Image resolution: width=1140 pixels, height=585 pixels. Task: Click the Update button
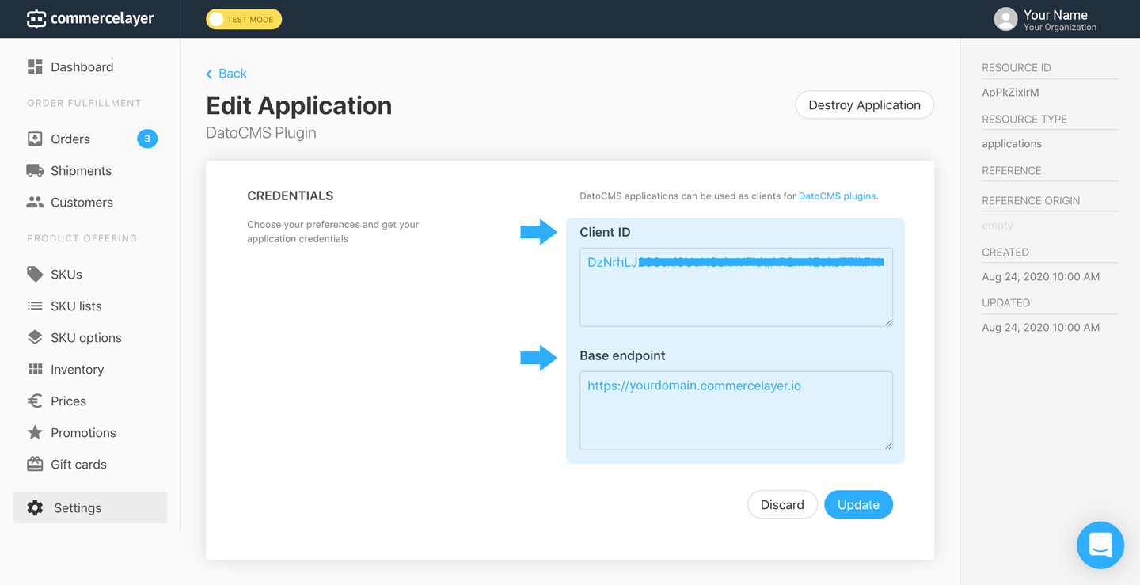(858, 504)
